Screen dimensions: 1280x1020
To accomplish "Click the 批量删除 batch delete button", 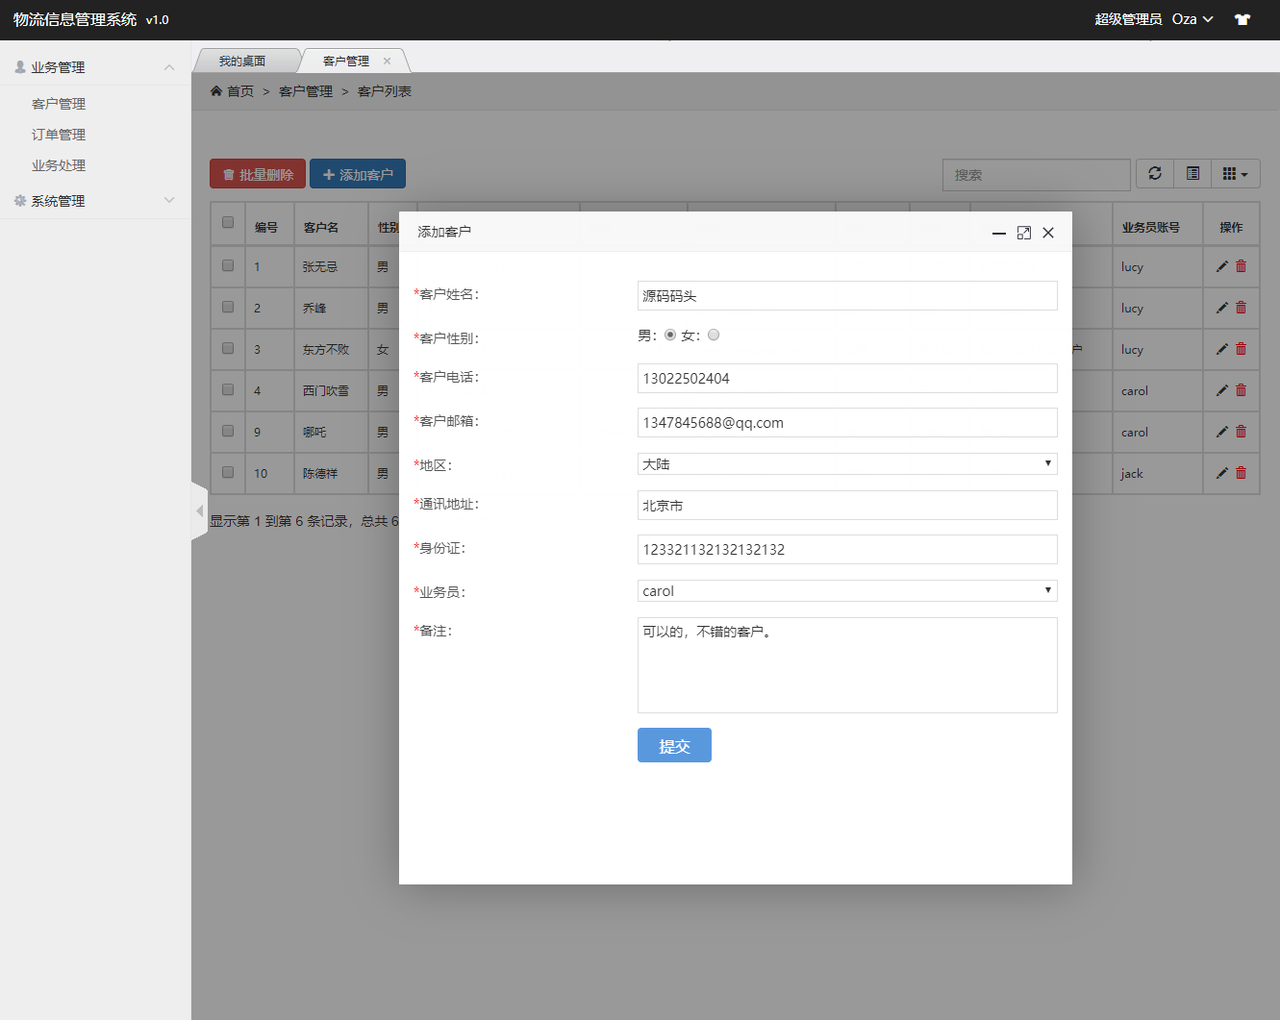I will 257,173.
